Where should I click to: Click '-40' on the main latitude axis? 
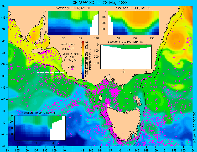3,99
